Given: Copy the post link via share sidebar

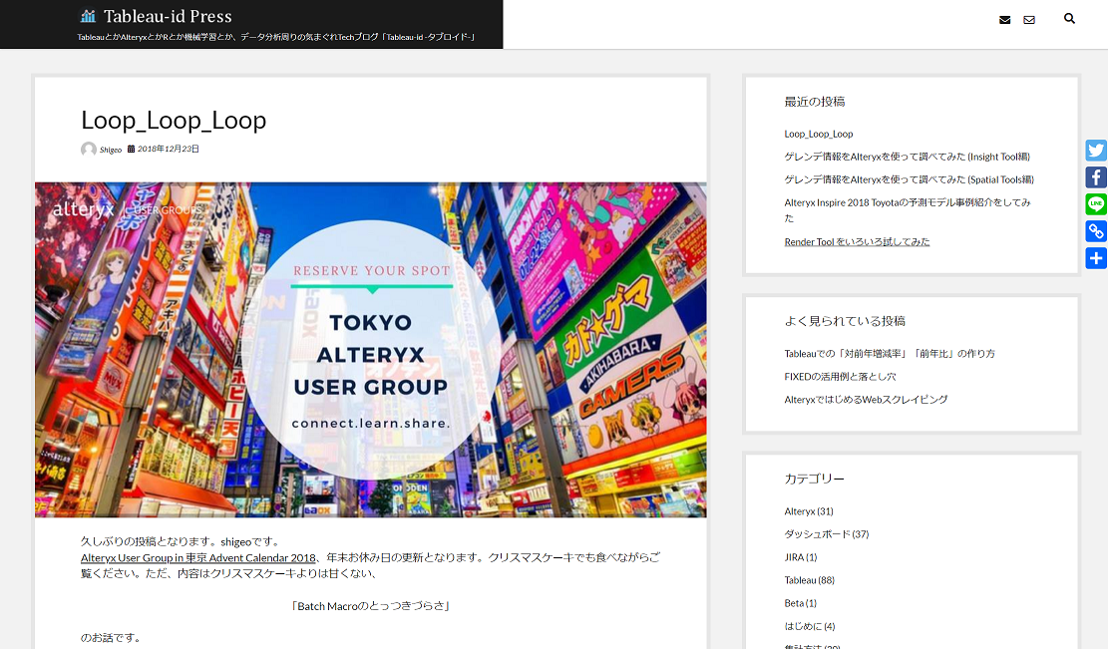Looking at the screenshot, I should coord(1096,231).
